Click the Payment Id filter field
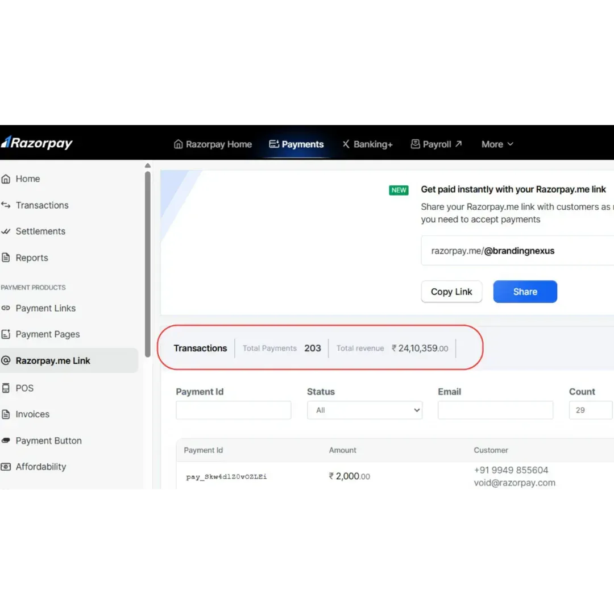Screen dimensions: 614x614 234,410
